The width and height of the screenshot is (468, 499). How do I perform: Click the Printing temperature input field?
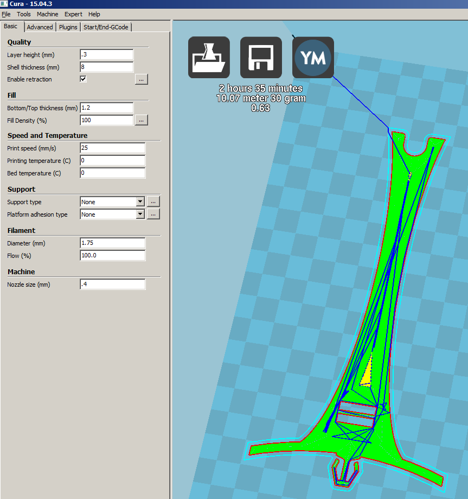pos(113,160)
